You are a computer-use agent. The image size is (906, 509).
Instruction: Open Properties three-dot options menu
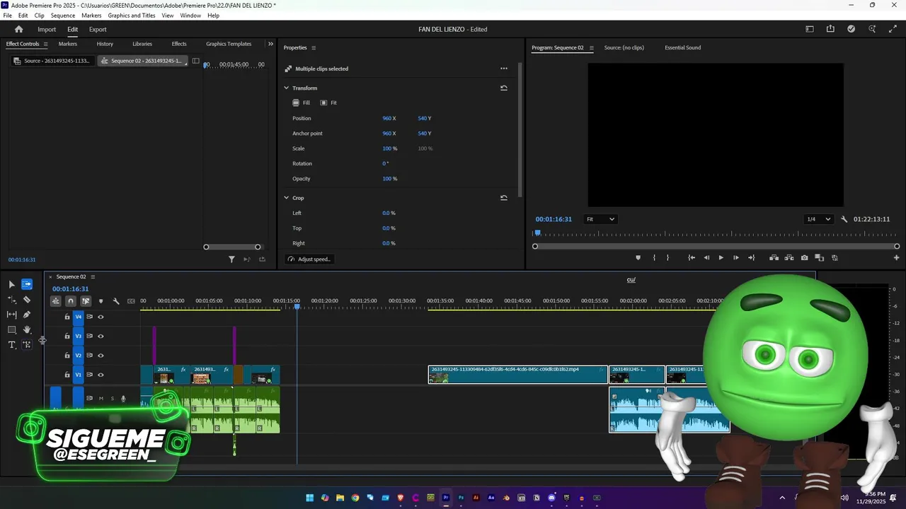pyautogui.click(x=504, y=69)
